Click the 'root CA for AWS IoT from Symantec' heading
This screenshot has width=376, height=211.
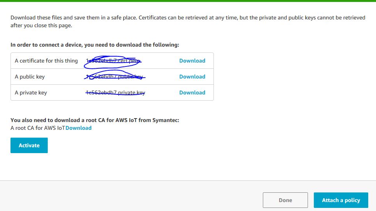coord(95,120)
